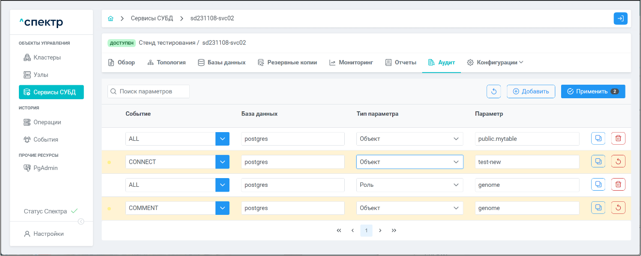The height and width of the screenshot is (256, 641).
Task: Click the logout icon at top right
Action: tap(620, 19)
